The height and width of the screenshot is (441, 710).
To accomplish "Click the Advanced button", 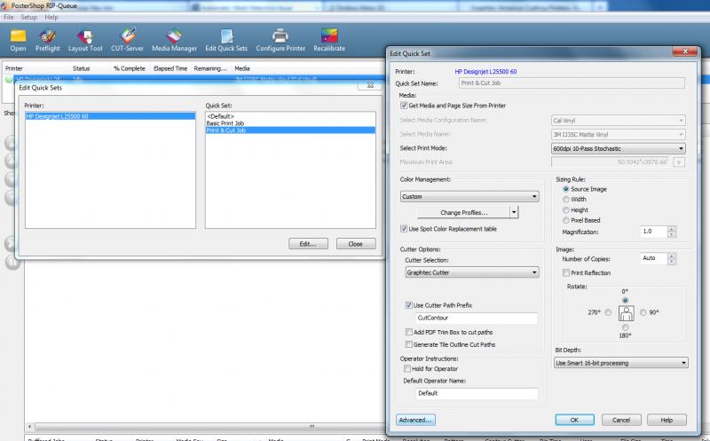I will (415, 420).
